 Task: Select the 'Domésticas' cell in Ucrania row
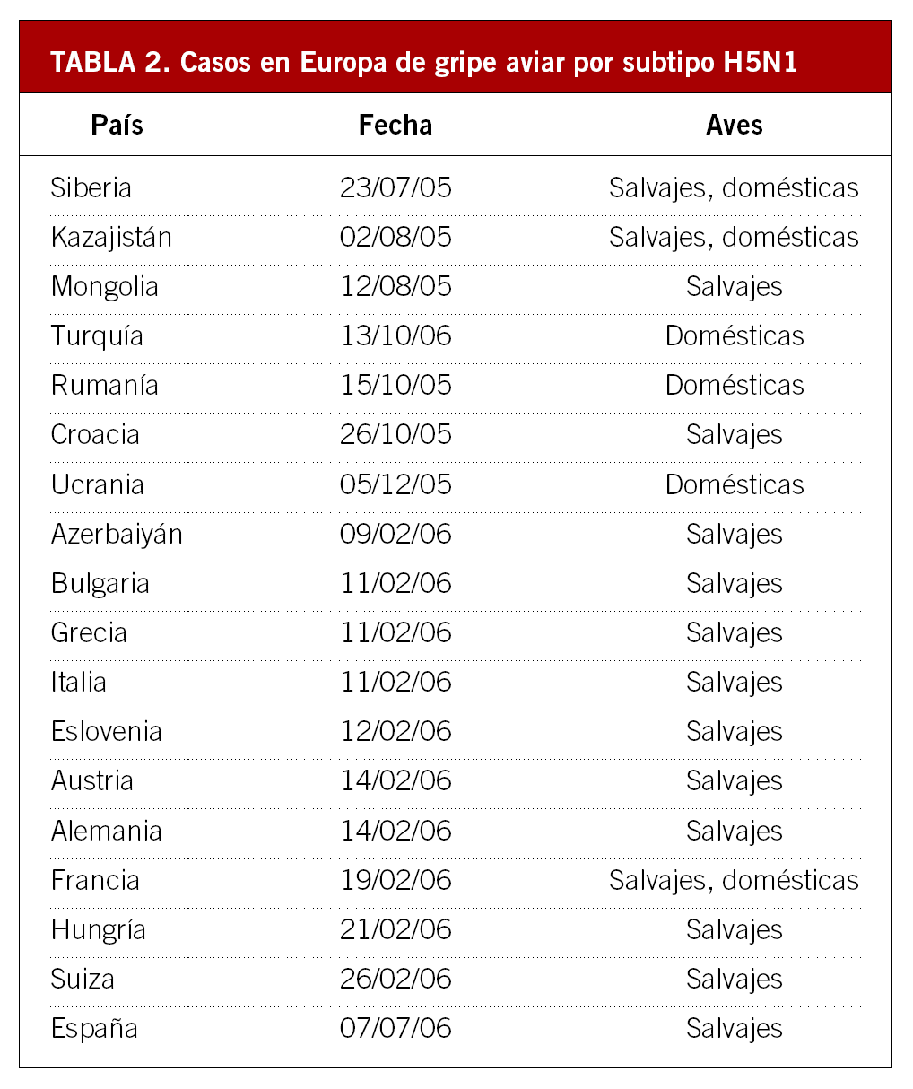[x=734, y=484]
